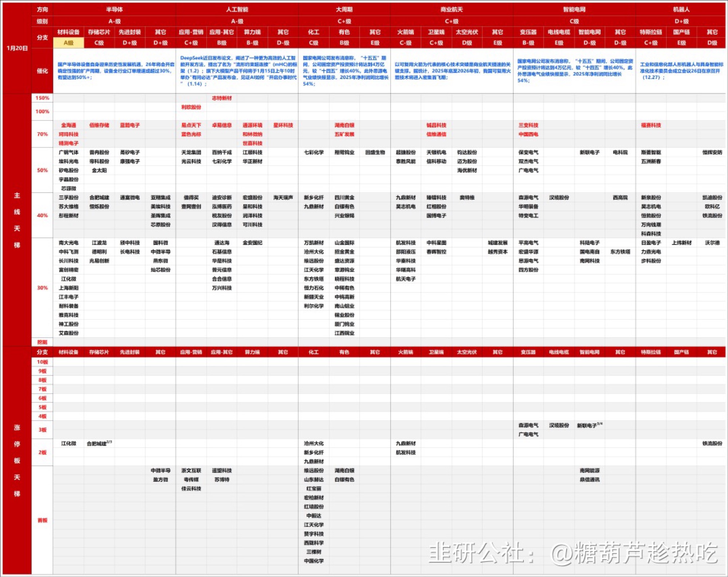728x577 pixels.
Task: Select the yellow A级 highlighted cell
Action: pyautogui.click(x=68, y=43)
